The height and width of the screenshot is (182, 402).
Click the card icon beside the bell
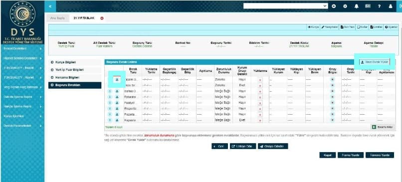pyautogui.click(x=368, y=6)
